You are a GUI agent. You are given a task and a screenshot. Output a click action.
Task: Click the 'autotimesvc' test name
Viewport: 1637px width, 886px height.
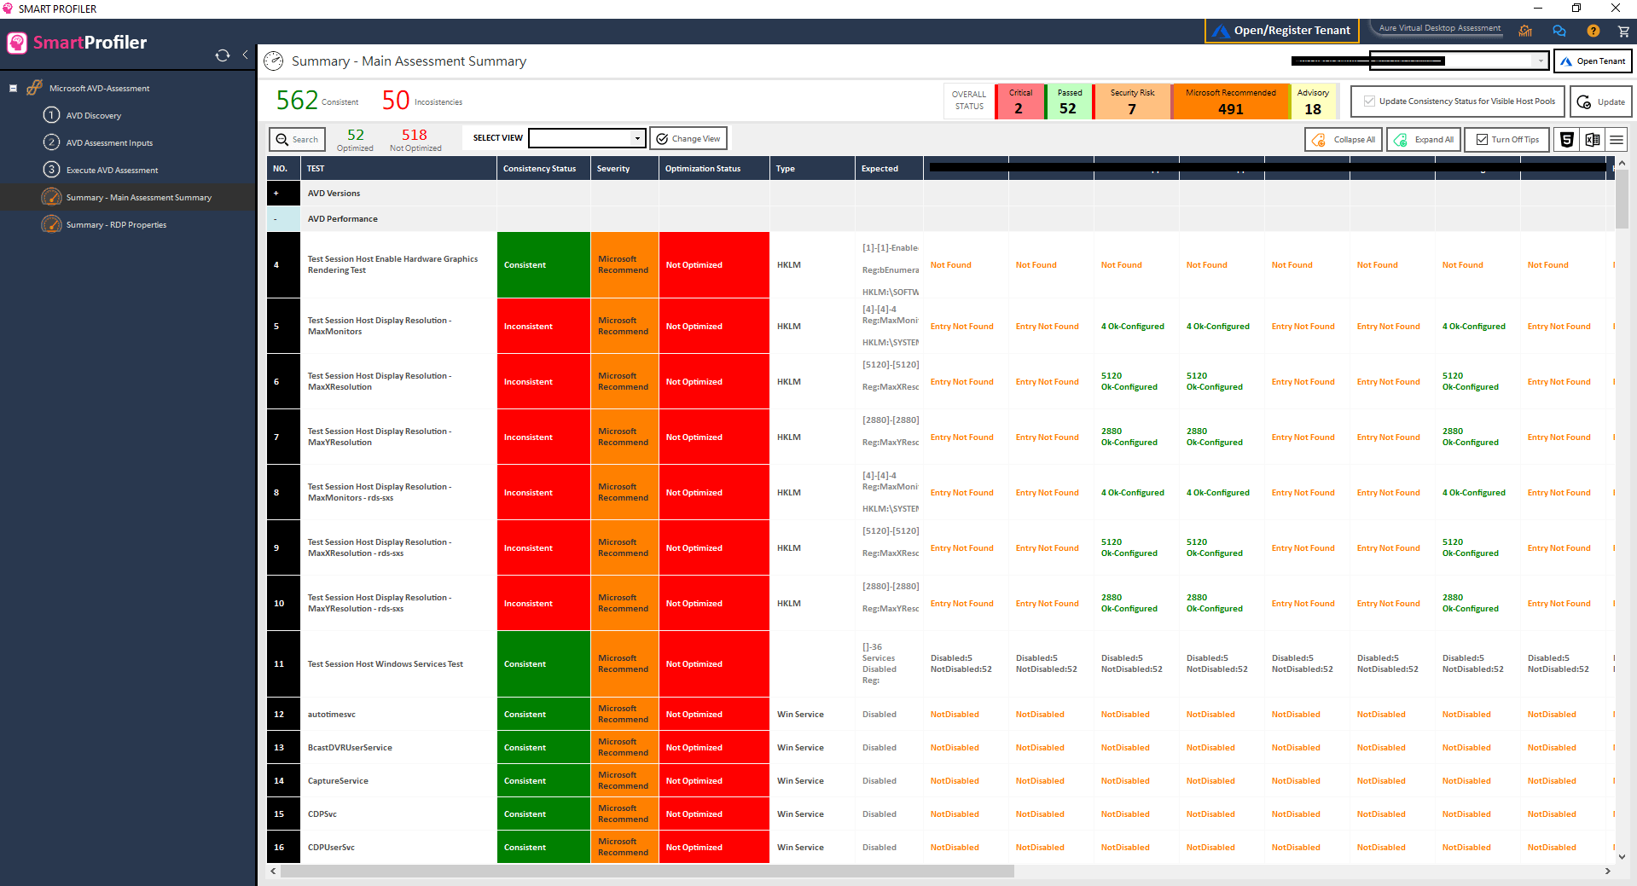pos(332,715)
